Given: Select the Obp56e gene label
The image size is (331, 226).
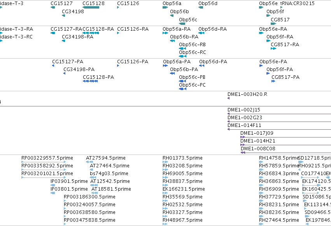Looking at the screenshot, I should click(x=268, y=3).
